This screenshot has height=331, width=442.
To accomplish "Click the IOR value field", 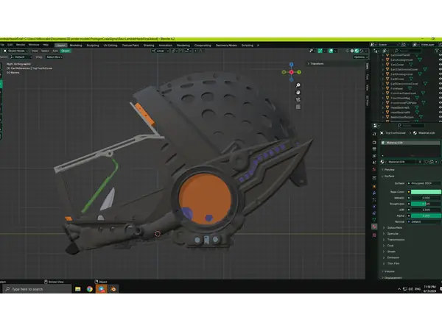I will (x=426, y=210).
